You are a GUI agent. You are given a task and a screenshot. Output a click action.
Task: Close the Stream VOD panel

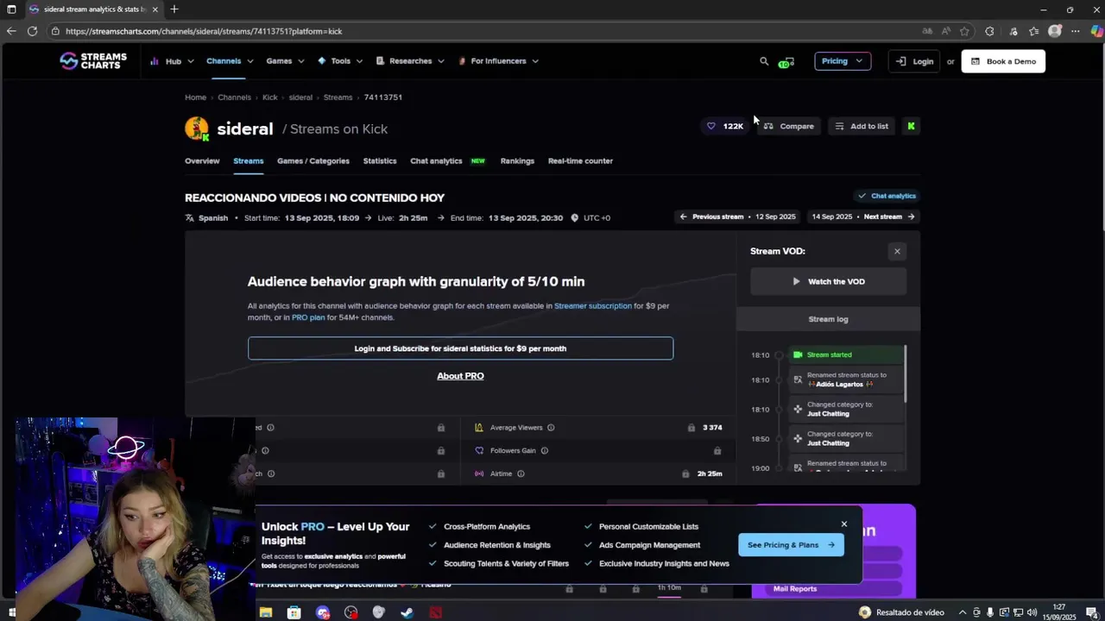[x=897, y=252]
